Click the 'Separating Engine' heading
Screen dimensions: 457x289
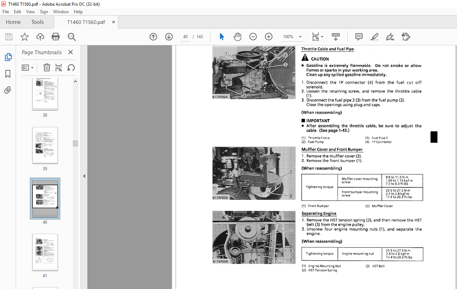(319, 213)
